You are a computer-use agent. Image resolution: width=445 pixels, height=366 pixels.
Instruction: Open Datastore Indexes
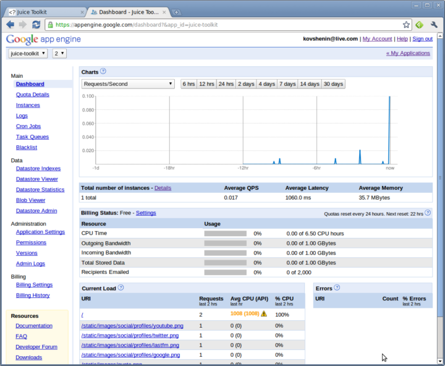tap(38, 169)
